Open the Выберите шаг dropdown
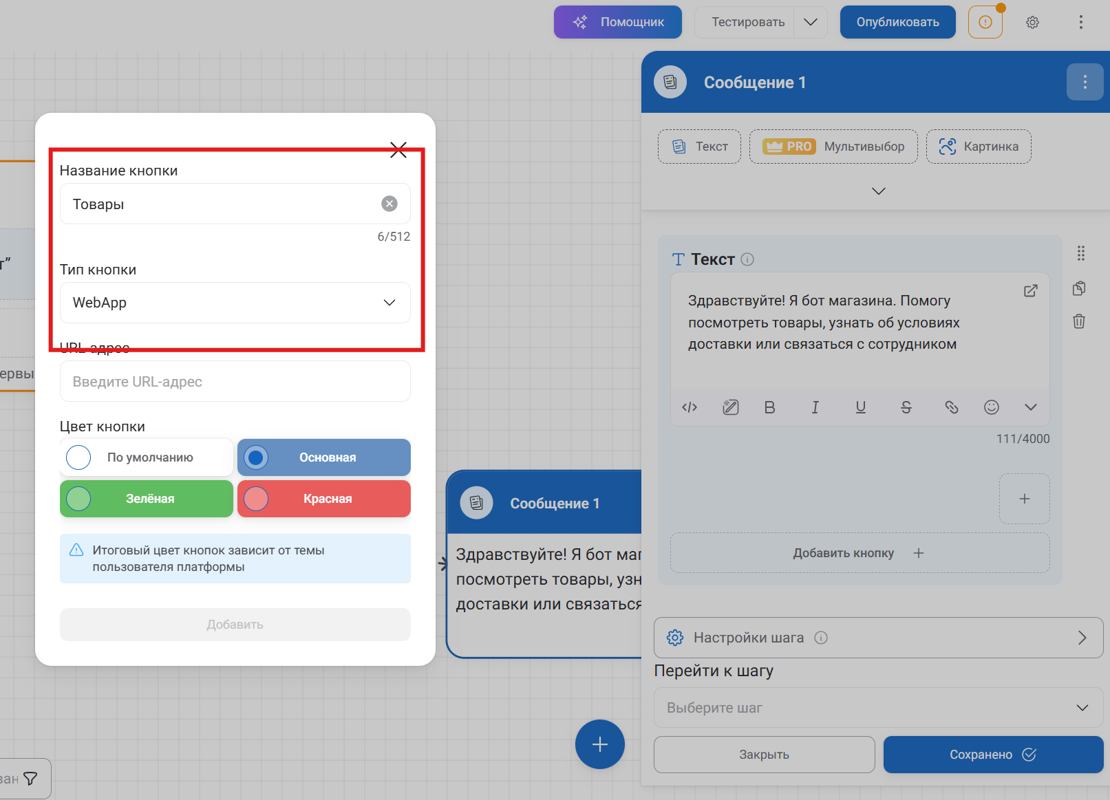Viewport: 1110px width, 800px height. [x=878, y=708]
